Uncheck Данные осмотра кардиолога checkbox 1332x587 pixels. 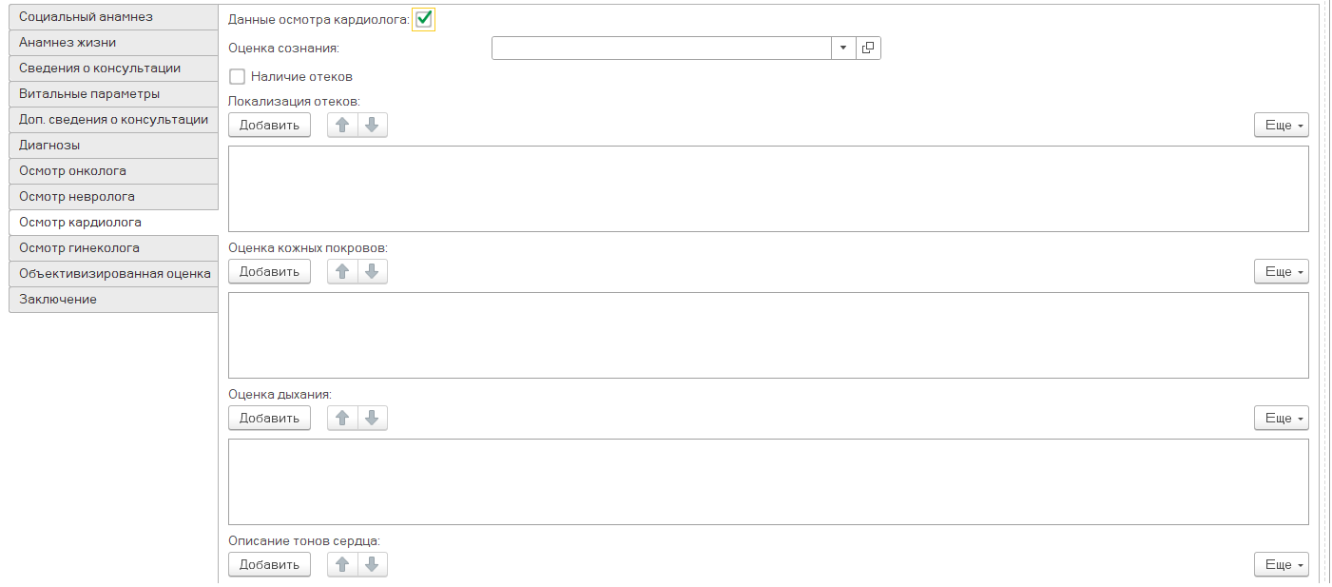pos(424,19)
